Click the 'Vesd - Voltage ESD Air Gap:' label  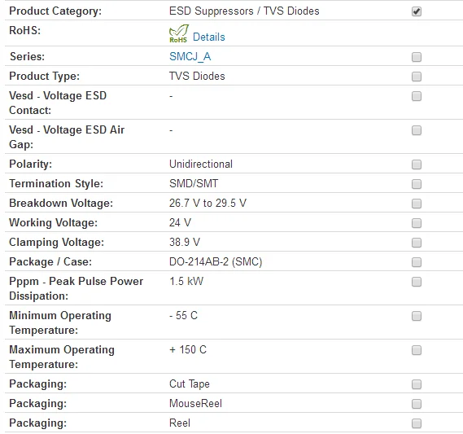tap(67, 137)
